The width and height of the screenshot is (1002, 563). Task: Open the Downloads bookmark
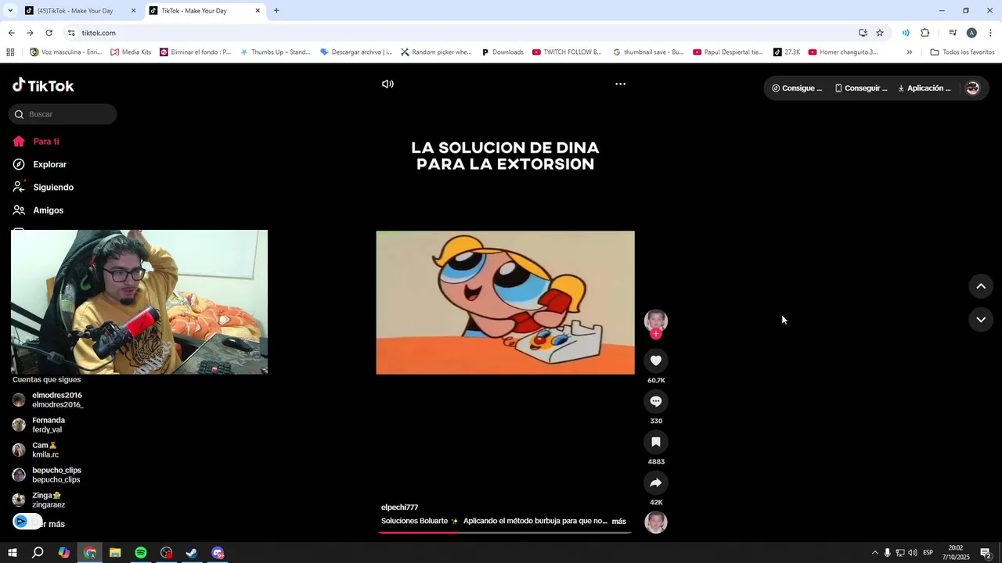pos(502,52)
